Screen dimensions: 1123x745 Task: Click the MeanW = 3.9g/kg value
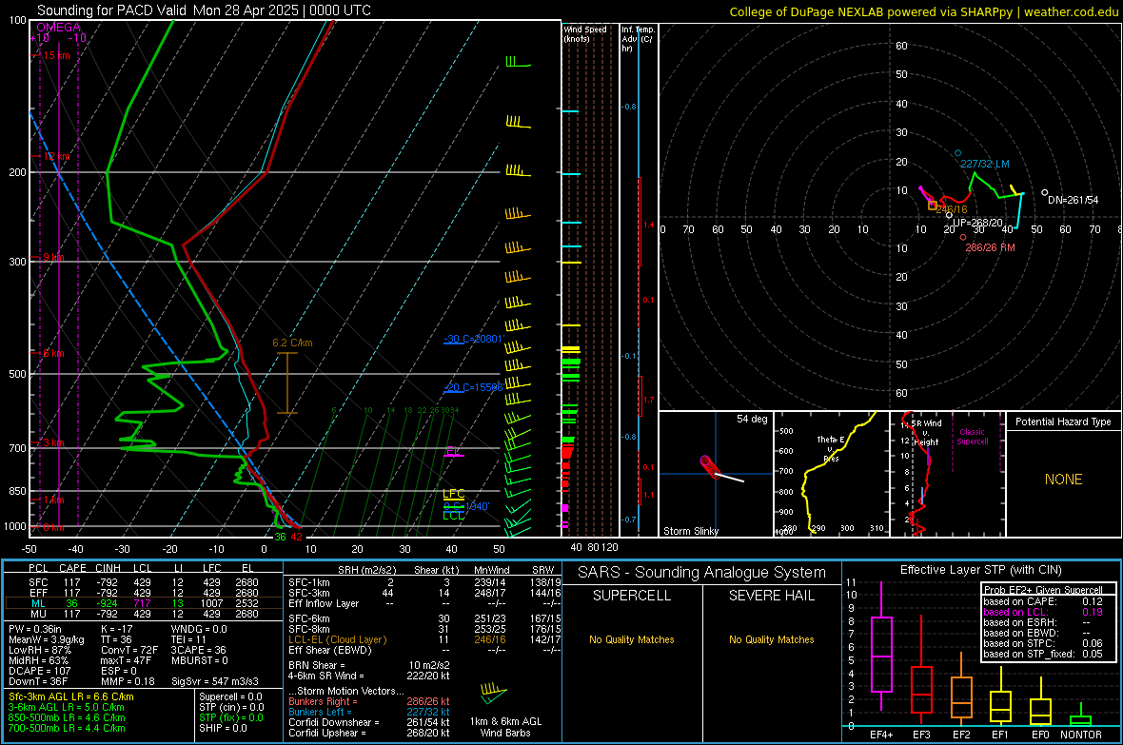[x=47, y=639]
